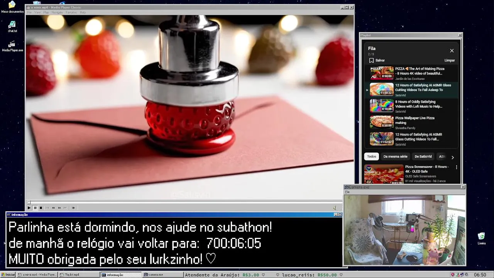
Task: Open options menu for Pizza Screensaver video
Action: coord(457,167)
